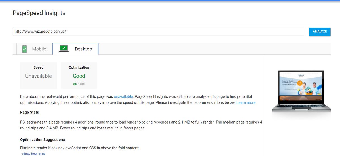The height and width of the screenshot is (156, 340).
Task: Click the 'PageSpeed Insights' heading
Action: click(x=39, y=13)
